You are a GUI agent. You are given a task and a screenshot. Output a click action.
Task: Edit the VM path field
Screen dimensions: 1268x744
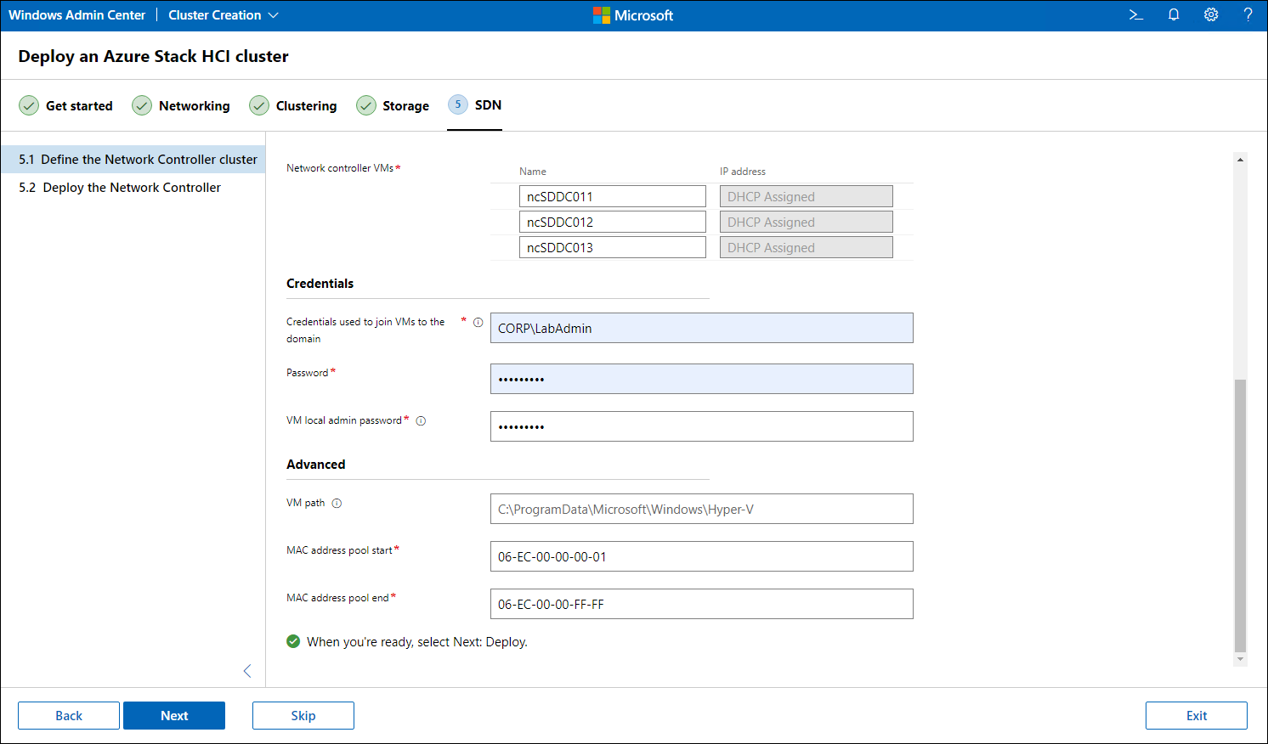pos(702,509)
